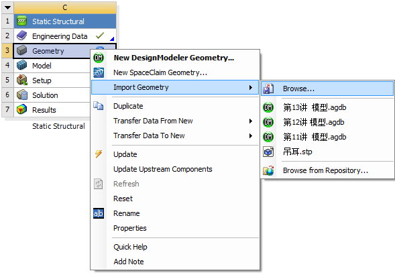
Task: Open recent file 第13讲 模型.agdb
Action: 327,107
